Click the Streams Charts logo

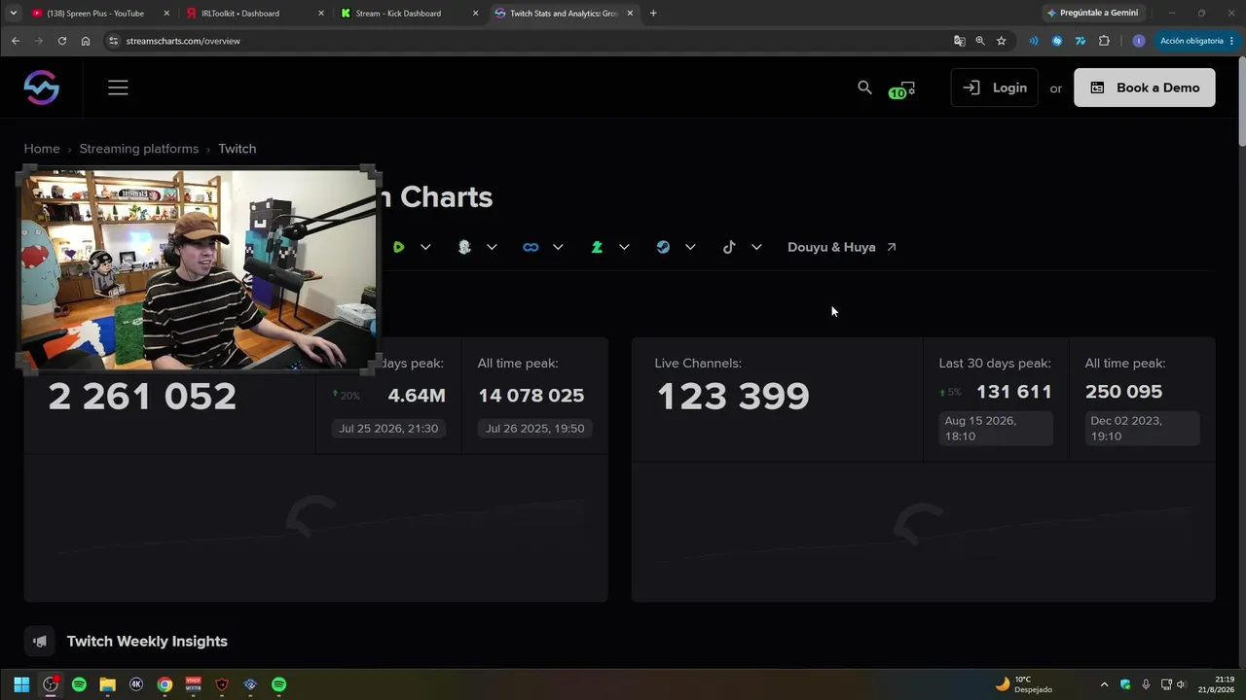42,87
